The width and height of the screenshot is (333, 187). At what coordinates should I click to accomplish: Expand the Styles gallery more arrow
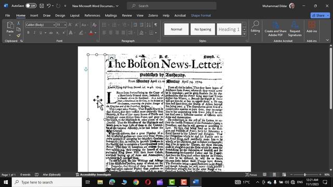coord(244,34)
